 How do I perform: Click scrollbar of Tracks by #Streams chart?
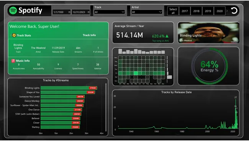[106, 108]
